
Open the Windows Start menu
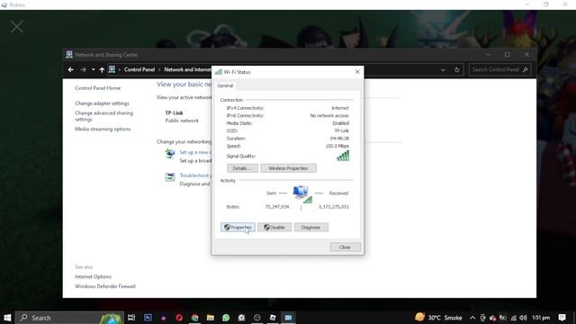click(7, 318)
